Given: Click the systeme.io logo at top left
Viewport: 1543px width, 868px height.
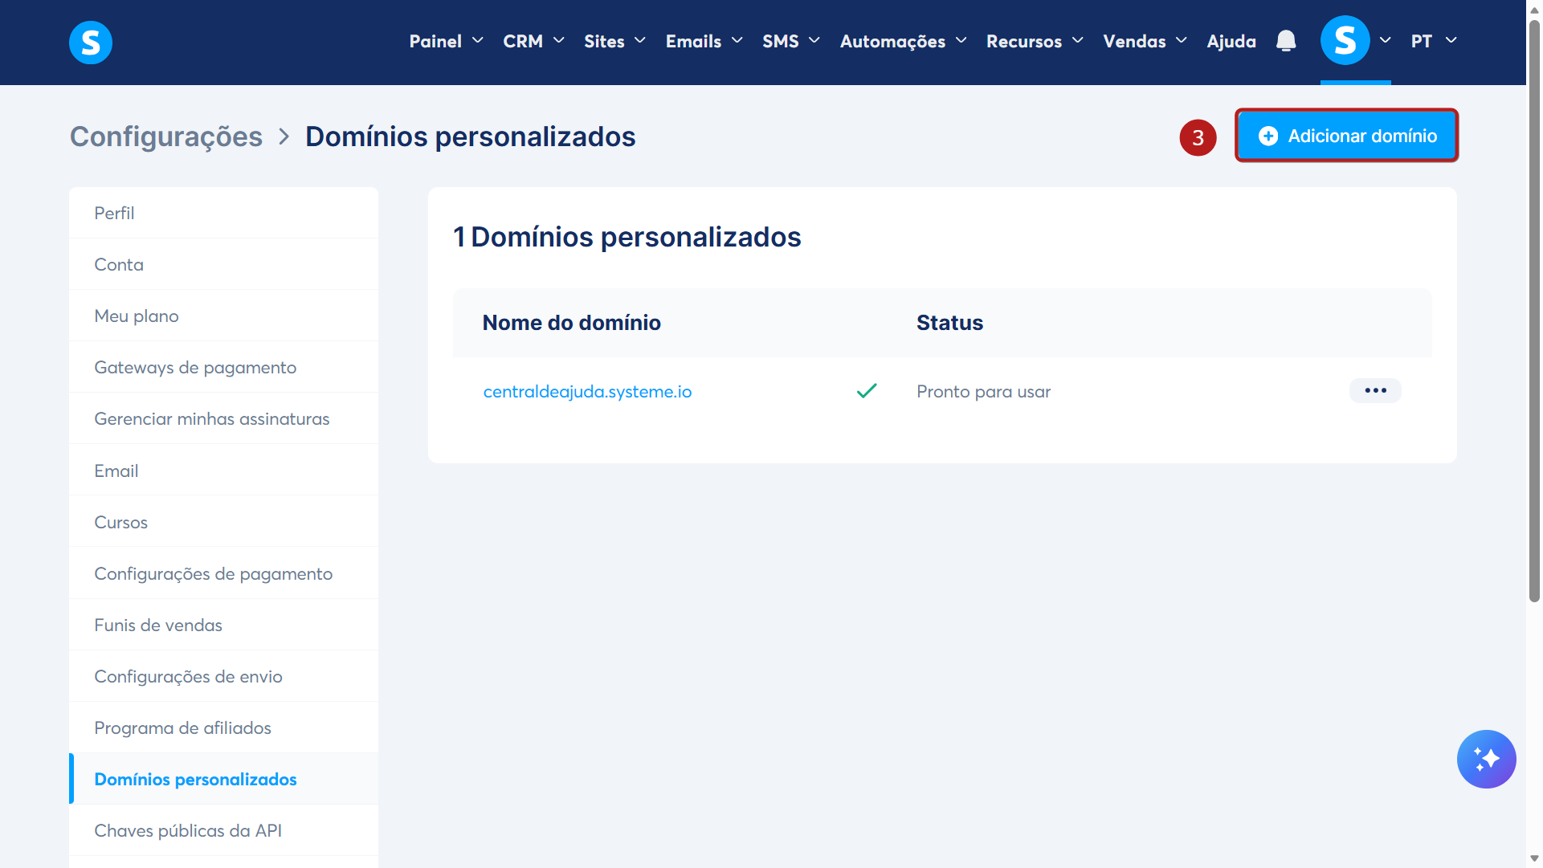Looking at the screenshot, I should (90, 42).
